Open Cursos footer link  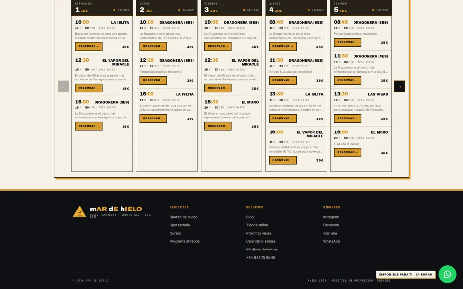click(175, 233)
